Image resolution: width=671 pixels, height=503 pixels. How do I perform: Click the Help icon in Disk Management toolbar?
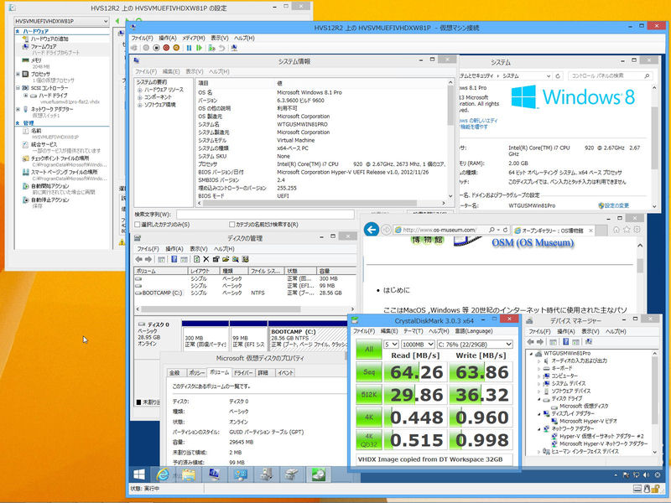(174, 259)
